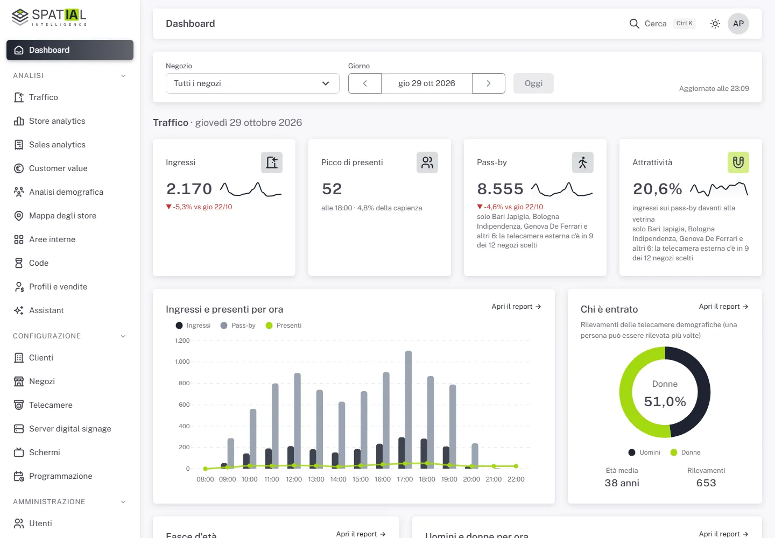Click the Sales analytics receipt icon

click(19, 145)
